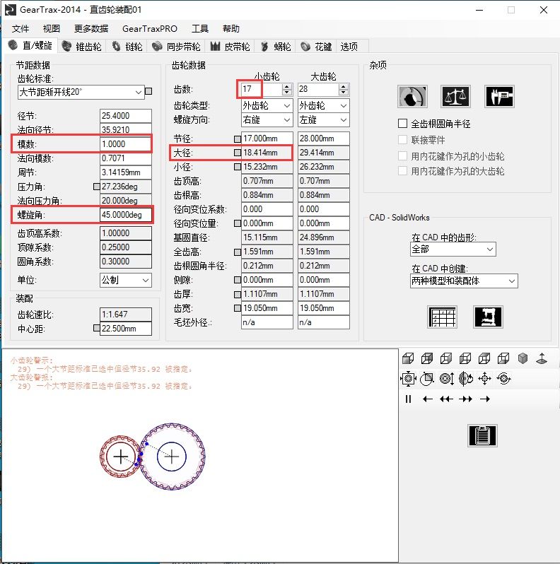Open the 帮助 menu
The width and height of the screenshot is (560, 564).
[x=231, y=28]
